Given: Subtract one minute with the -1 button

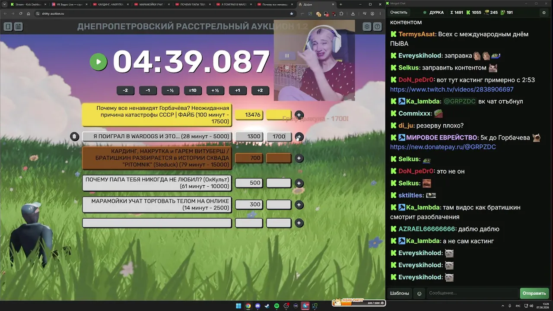Looking at the screenshot, I should [148, 90].
